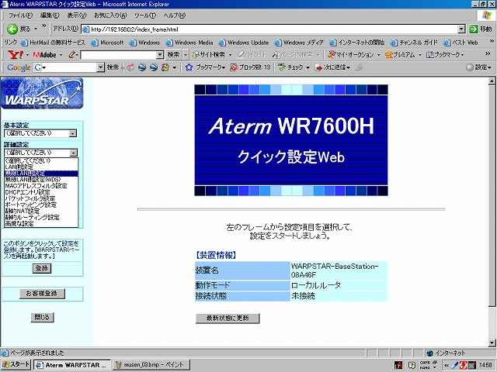
Task: Select MACアドレスフィルタ設定 in the list
Action: click(x=41, y=186)
